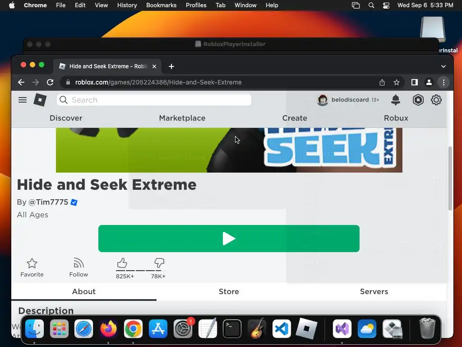This screenshot has width=462, height=347.
Task: Click the "78K+" dislikes count
Action: click(x=158, y=277)
